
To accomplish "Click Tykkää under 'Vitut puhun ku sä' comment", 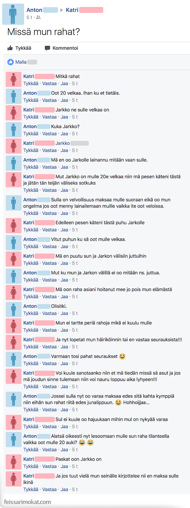I will (x=31, y=246).
